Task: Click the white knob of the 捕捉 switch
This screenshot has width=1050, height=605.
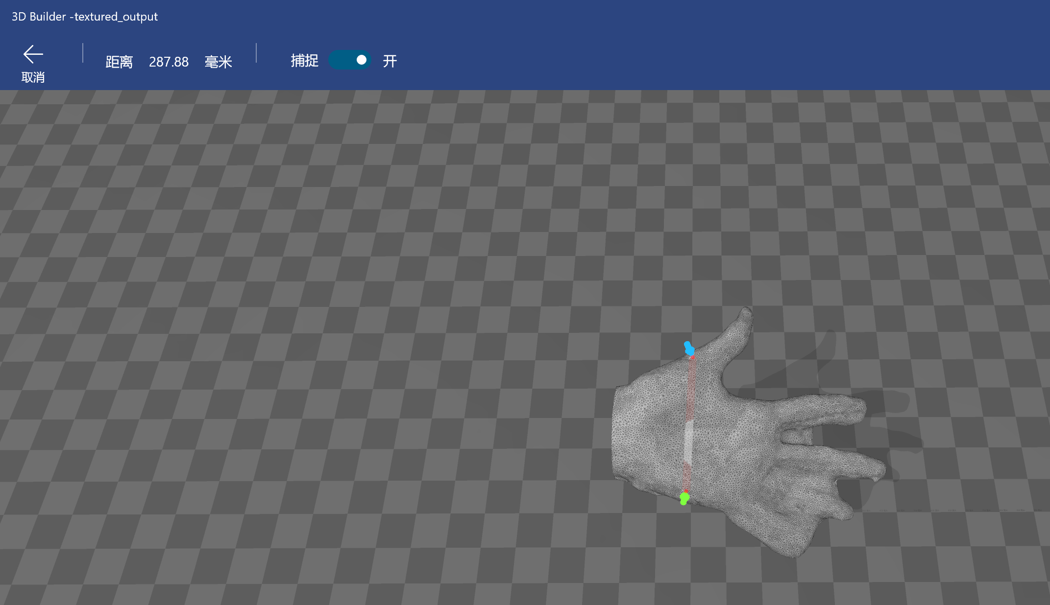Action: tap(361, 60)
